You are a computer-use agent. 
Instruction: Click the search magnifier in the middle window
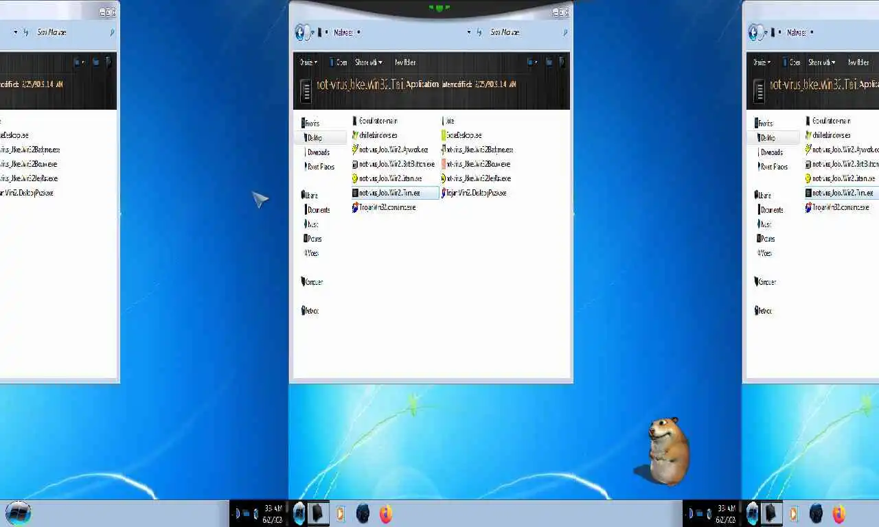click(x=565, y=32)
